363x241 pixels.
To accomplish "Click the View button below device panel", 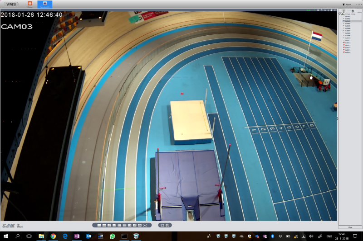I will pyautogui.click(x=350, y=227).
